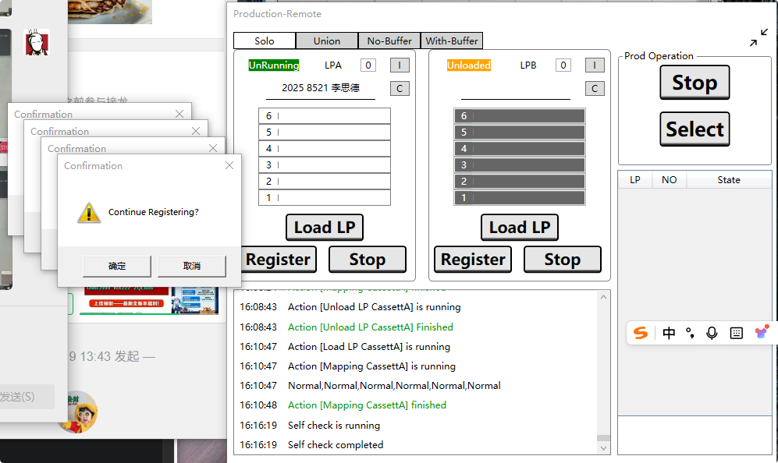The width and height of the screenshot is (778, 463).
Task: Switch to the Union tab
Action: (327, 41)
